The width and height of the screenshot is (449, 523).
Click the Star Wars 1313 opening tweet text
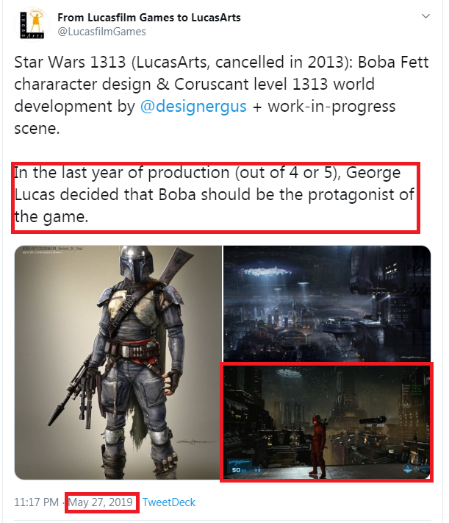[221, 95]
